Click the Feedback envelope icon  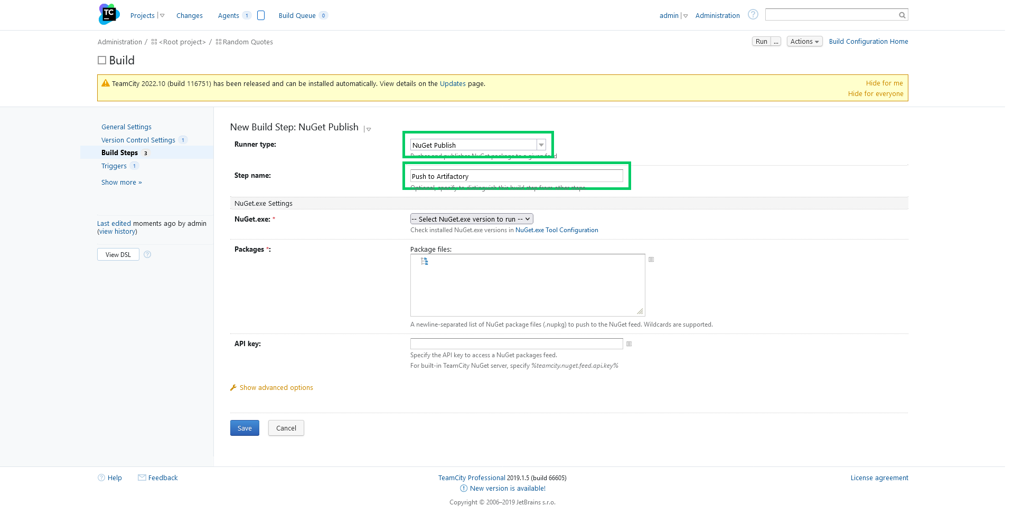click(x=142, y=478)
